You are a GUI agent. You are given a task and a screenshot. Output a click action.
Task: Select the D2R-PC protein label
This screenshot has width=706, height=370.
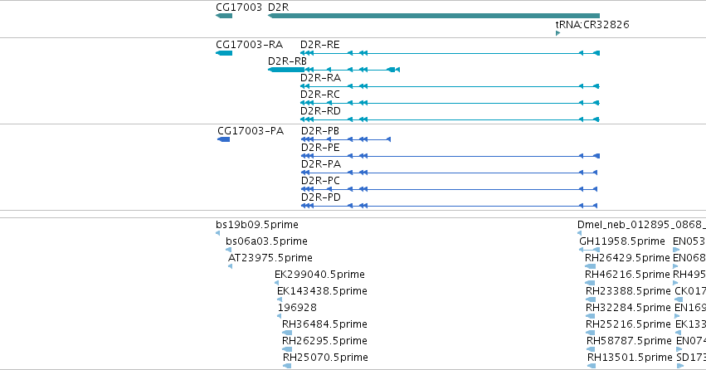pyautogui.click(x=320, y=181)
